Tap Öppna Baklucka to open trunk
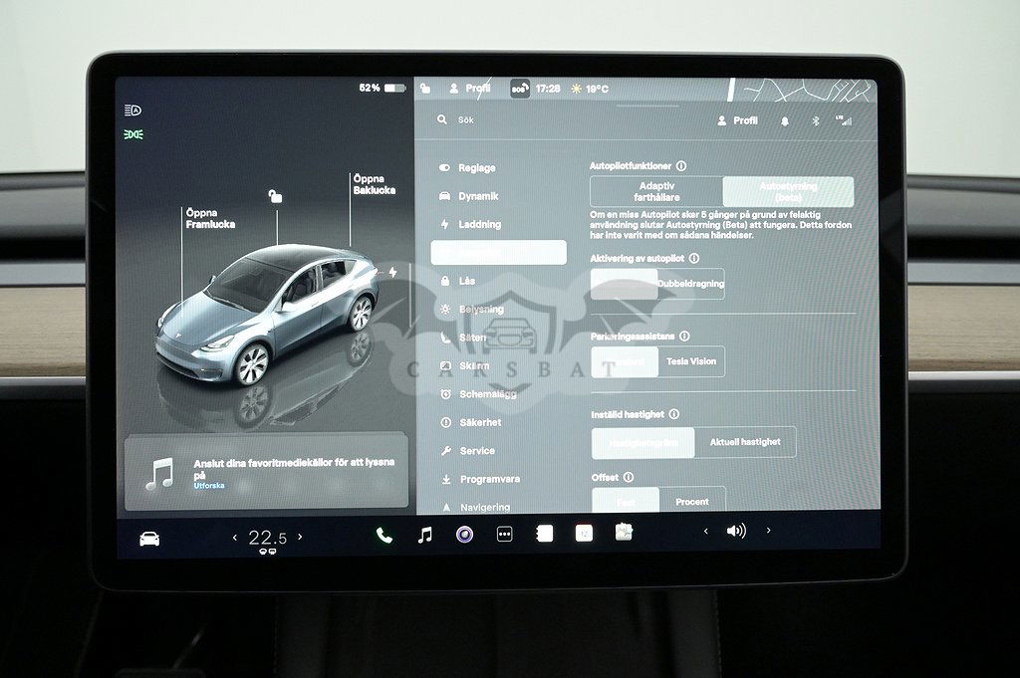The width and height of the screenshot is (1020, 678). pyautogui.click(x=374, y=184)
